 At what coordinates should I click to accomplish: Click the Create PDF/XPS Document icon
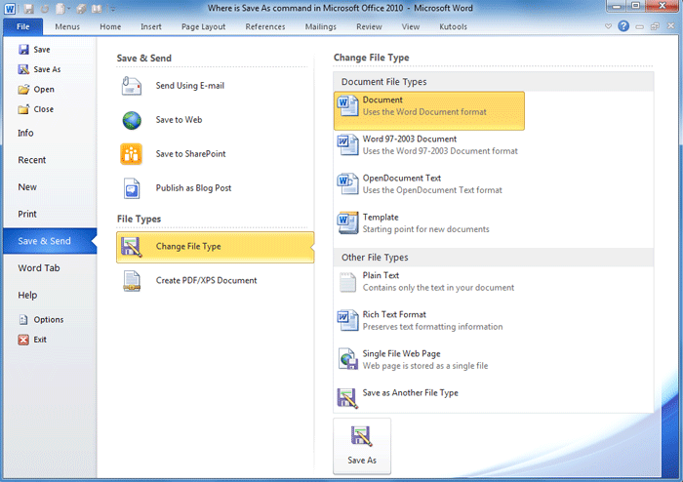[132, 281]
